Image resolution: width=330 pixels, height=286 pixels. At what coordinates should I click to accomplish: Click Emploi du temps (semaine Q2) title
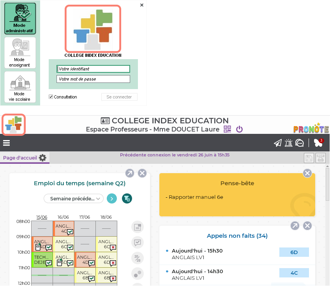tap(79, 183)
